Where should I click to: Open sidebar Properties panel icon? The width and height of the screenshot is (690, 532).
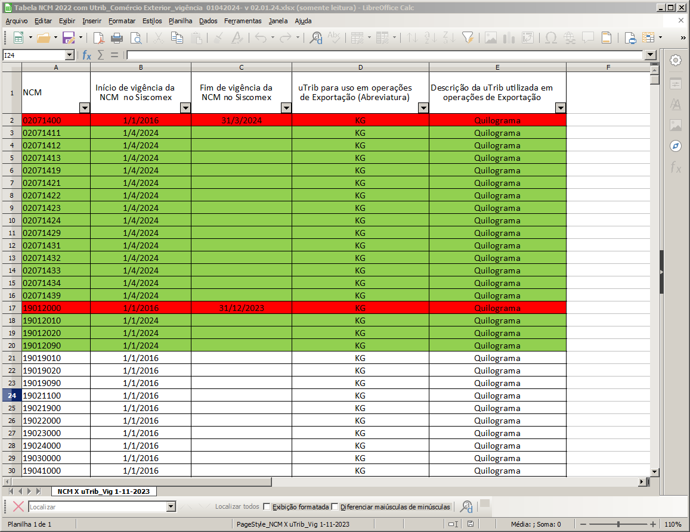click(x=676, y=83)
